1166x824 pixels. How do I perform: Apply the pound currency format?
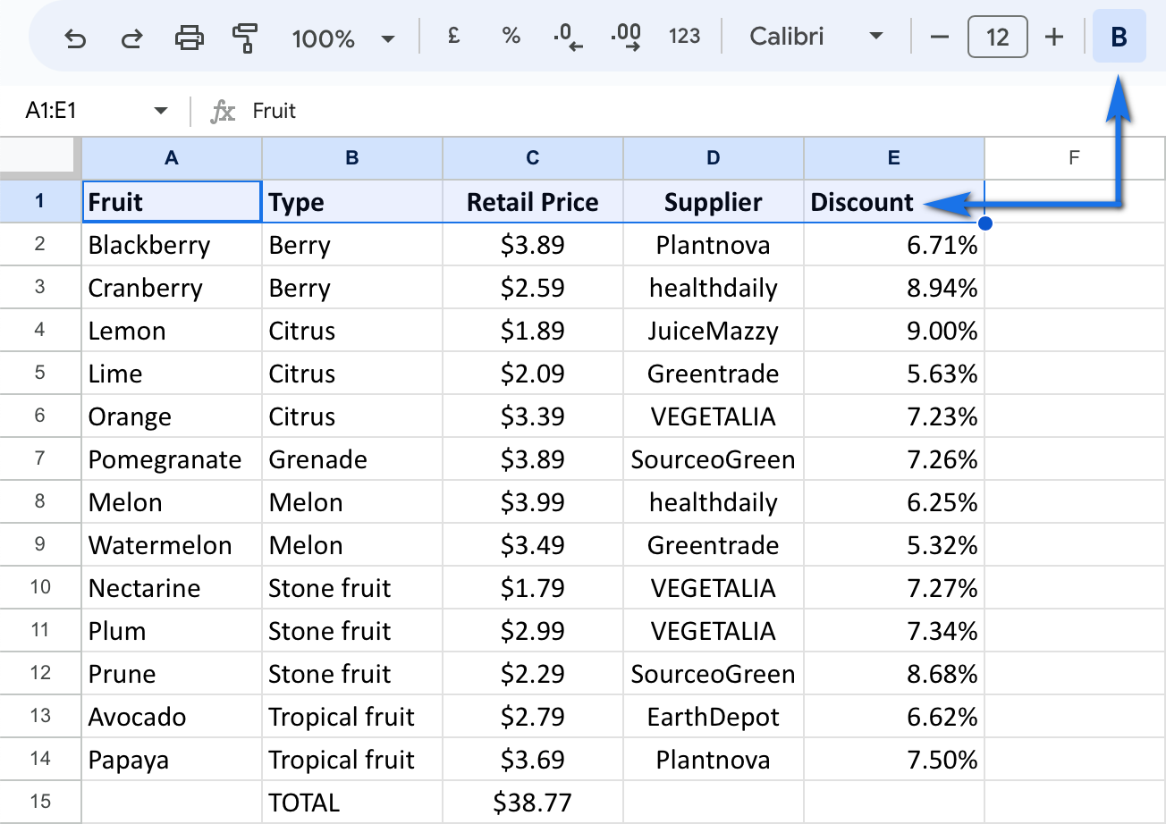click(453, 37)
